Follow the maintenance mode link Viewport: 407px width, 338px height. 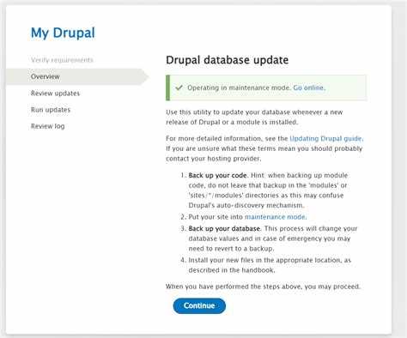tap(276, 217)
